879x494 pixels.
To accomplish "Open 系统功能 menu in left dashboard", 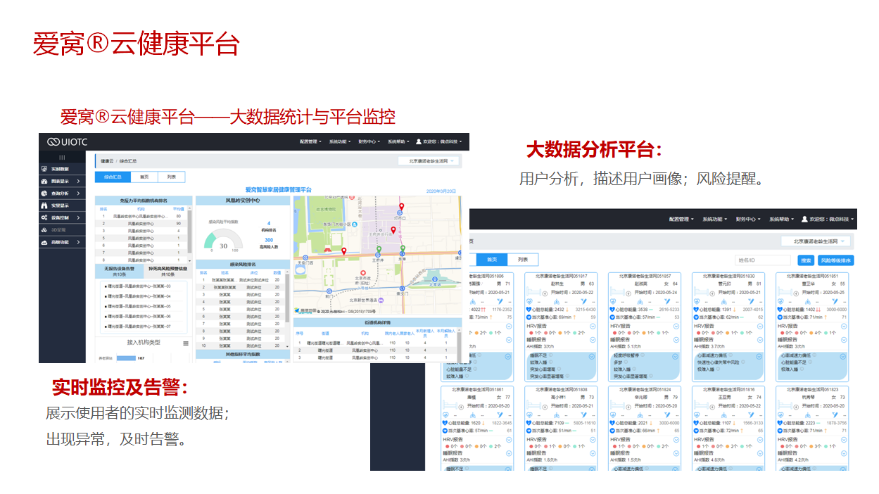I will pyautogui.click(x=339, y=141).
